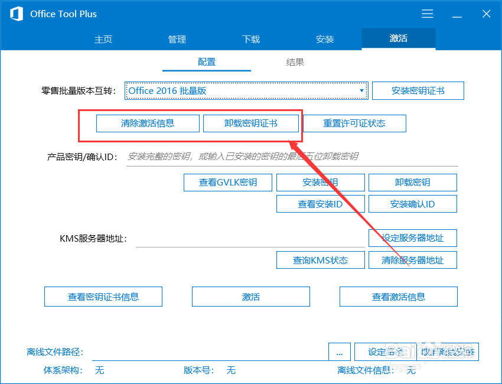Select the 激活 tab
This screenshot has height=384, width=502.
[398, 38]
